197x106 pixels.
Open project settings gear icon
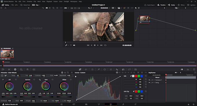[x=194, y=104]
